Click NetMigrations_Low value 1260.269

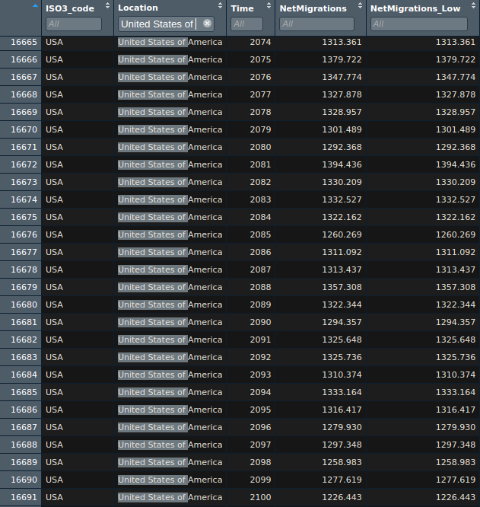(x=455, y=234)
